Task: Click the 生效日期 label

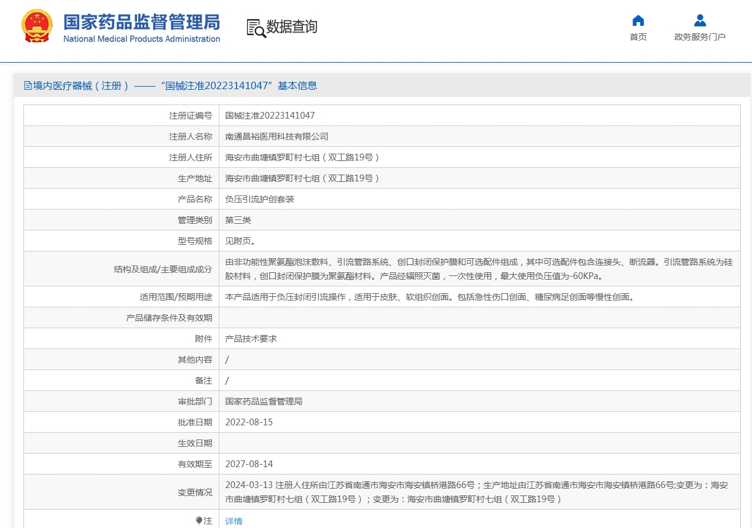Action: [195, 443]
